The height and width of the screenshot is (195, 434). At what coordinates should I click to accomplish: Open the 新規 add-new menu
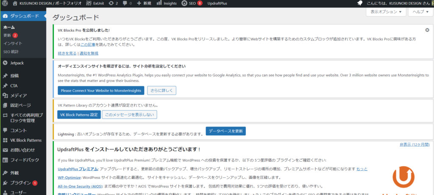tap(143, 3)
